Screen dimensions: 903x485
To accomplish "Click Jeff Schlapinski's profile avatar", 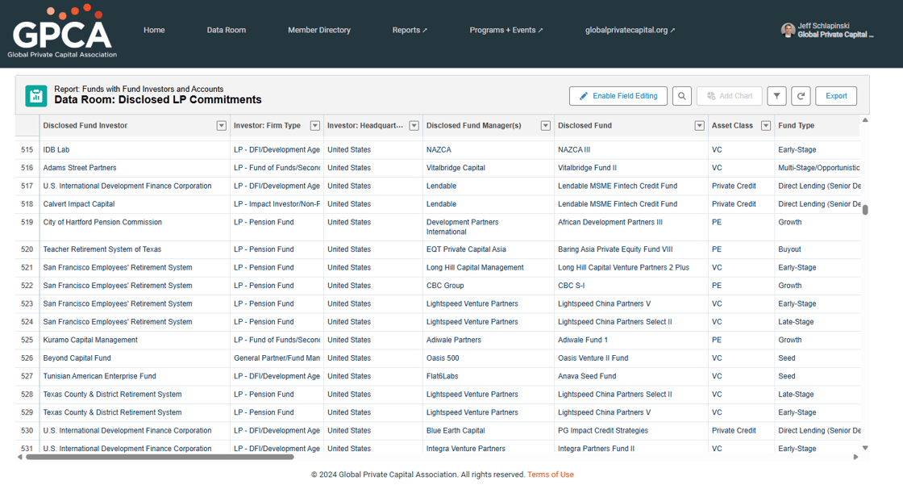I will pyautogui.click(x=788, y=30).
